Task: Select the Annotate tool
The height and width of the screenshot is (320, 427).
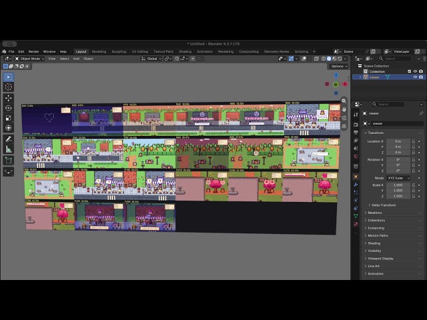Action: tap(9, 139)
